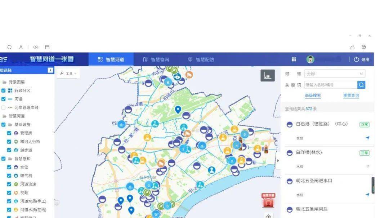Open the 工具 tools dropdown
Viewport: 389px width, 218px height.
[68, 74]
